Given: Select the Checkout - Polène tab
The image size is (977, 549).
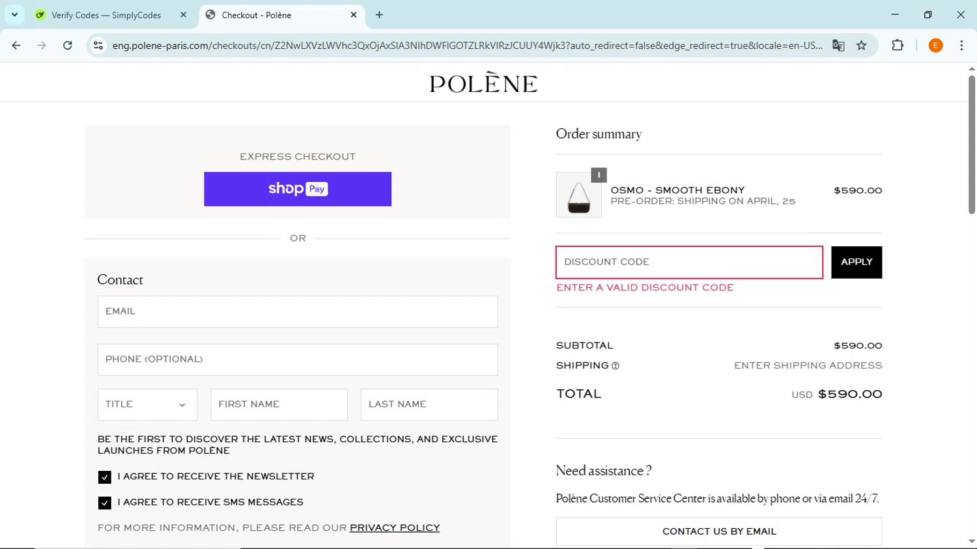Looking at the screenshot, I should click(x=282, y=15).
